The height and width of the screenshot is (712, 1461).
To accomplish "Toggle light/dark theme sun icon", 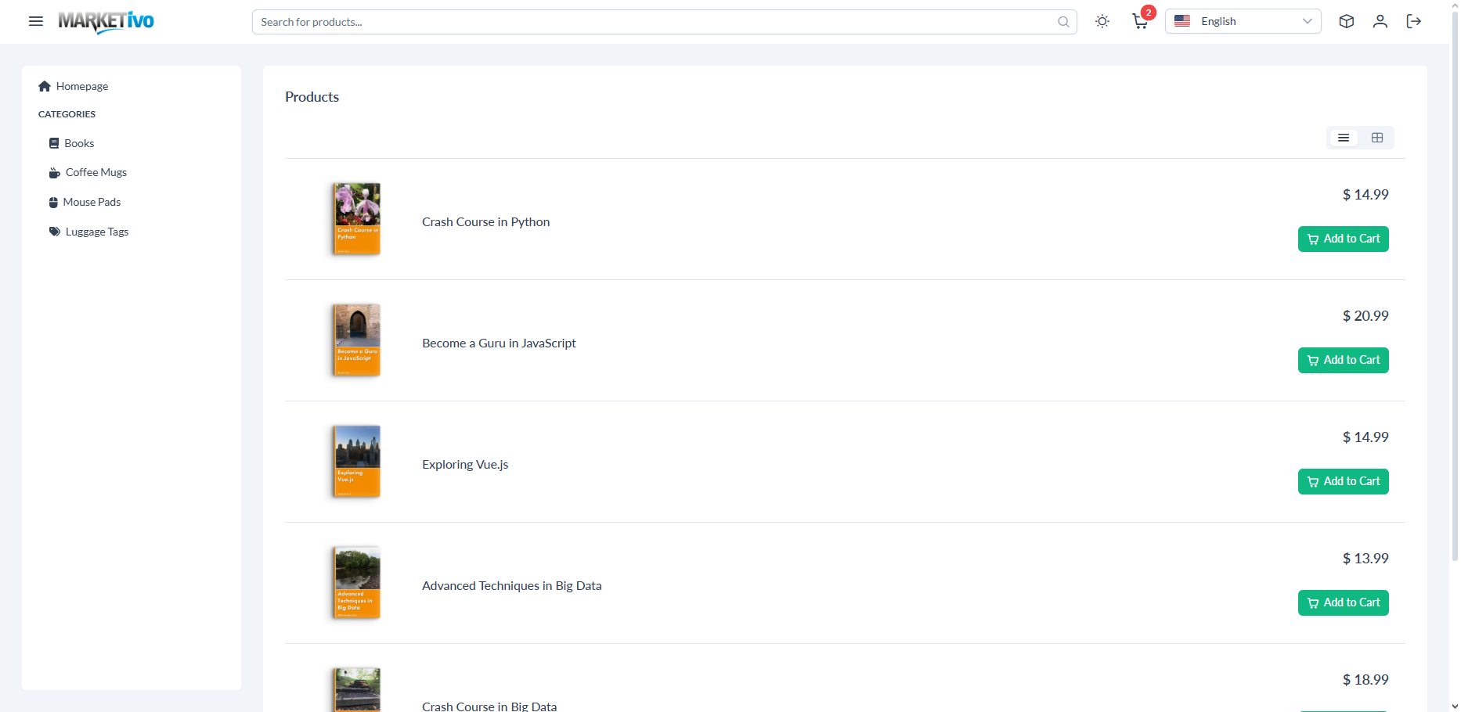I will (1102, 21).
